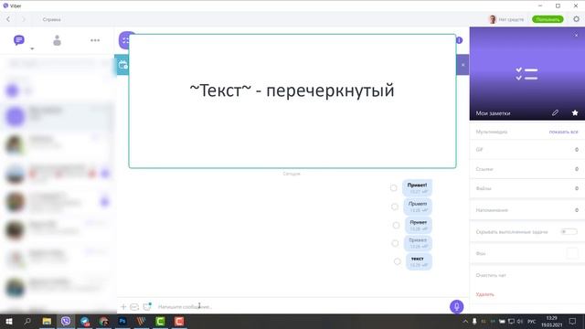This screenshot has width=585, height=329.
Task: Click the calendar icon in the chat banner
Action: click(x=122, y=65)
